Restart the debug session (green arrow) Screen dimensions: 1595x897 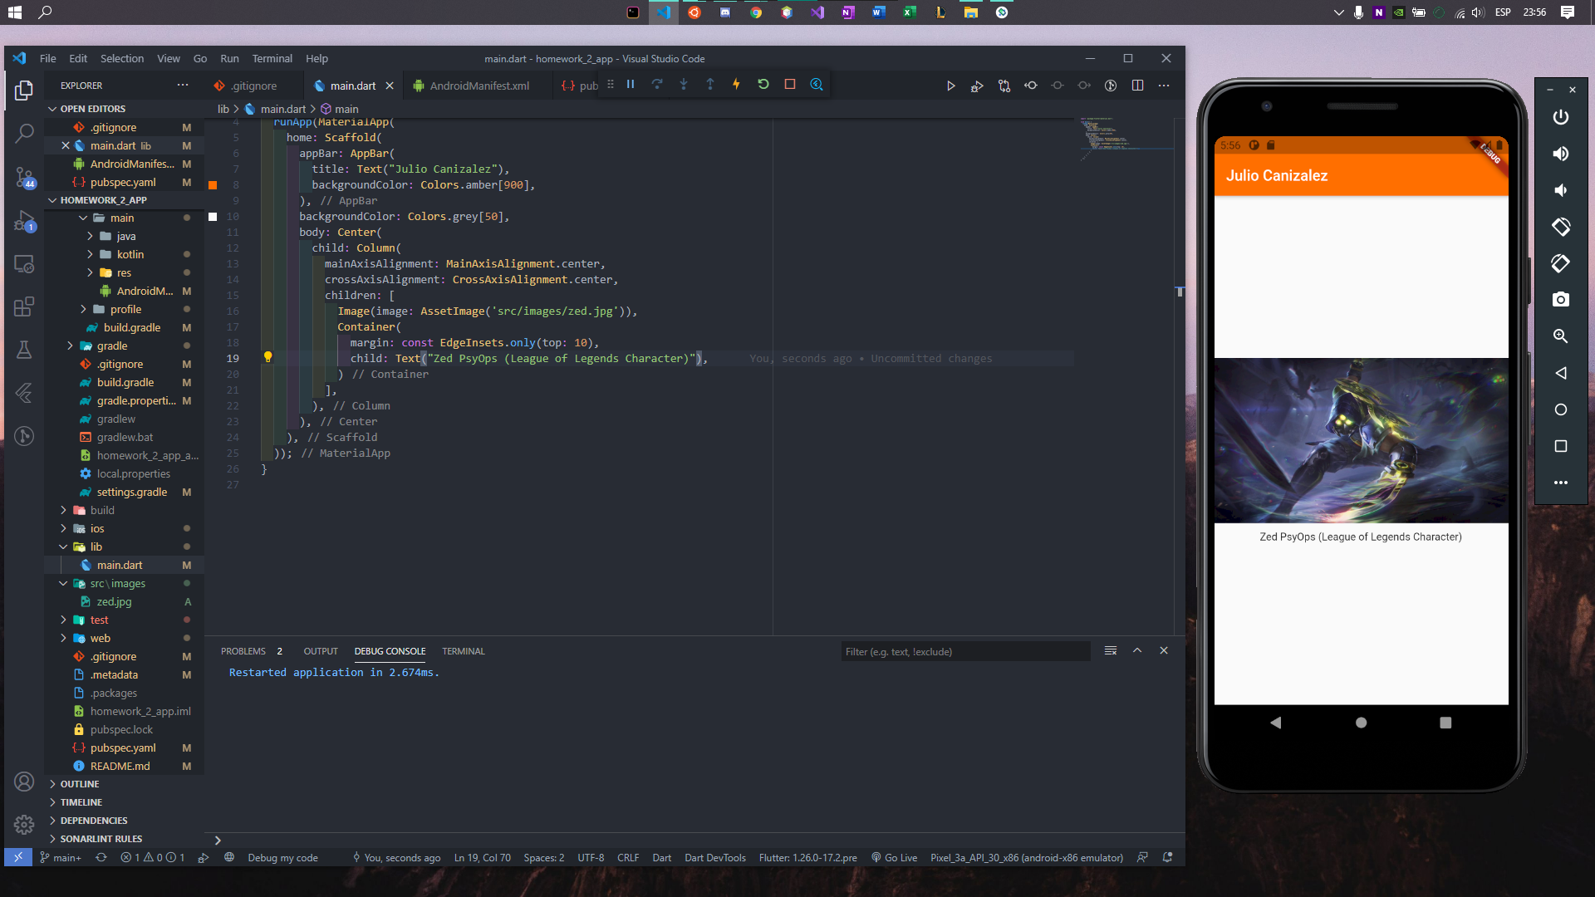(x=763, y=85)
